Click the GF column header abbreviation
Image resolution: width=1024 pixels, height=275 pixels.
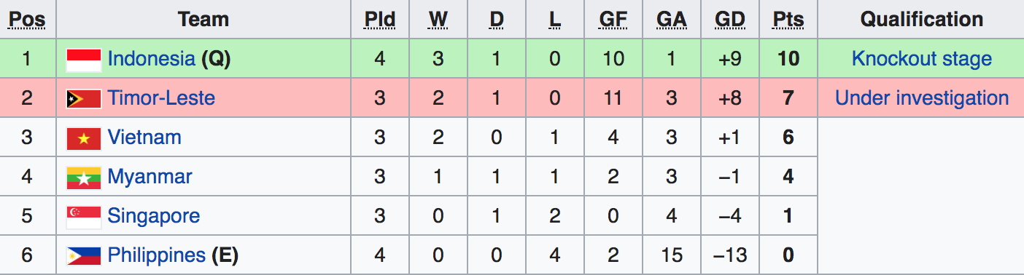coord(613,20)
